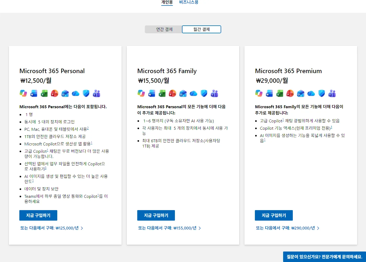Click 지금 구입하기 for Microsoft 365 Family
The image size is (366, 262).
click(156, 215)
